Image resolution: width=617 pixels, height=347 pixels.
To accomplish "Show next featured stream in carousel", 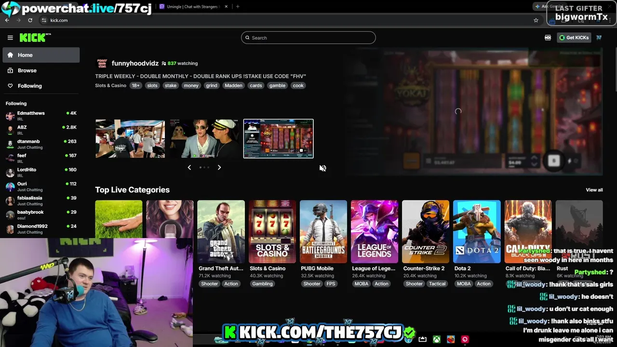I will coord(219,167).
